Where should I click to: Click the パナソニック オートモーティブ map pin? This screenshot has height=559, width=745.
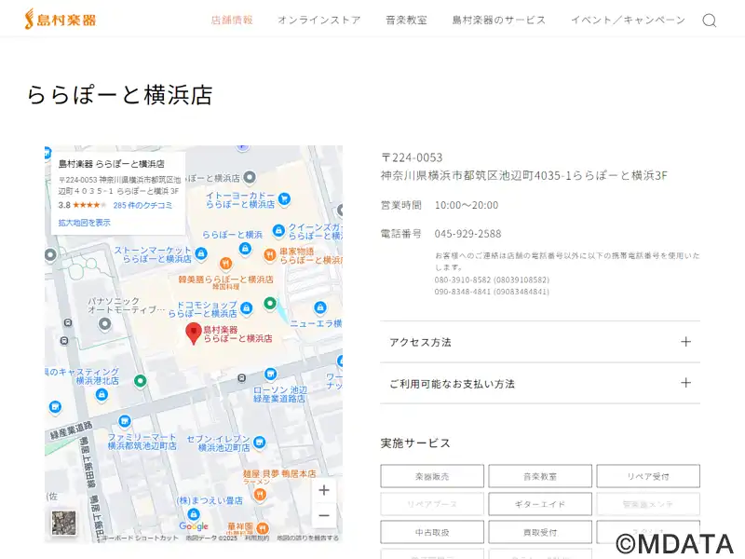[x=104, y=324]
